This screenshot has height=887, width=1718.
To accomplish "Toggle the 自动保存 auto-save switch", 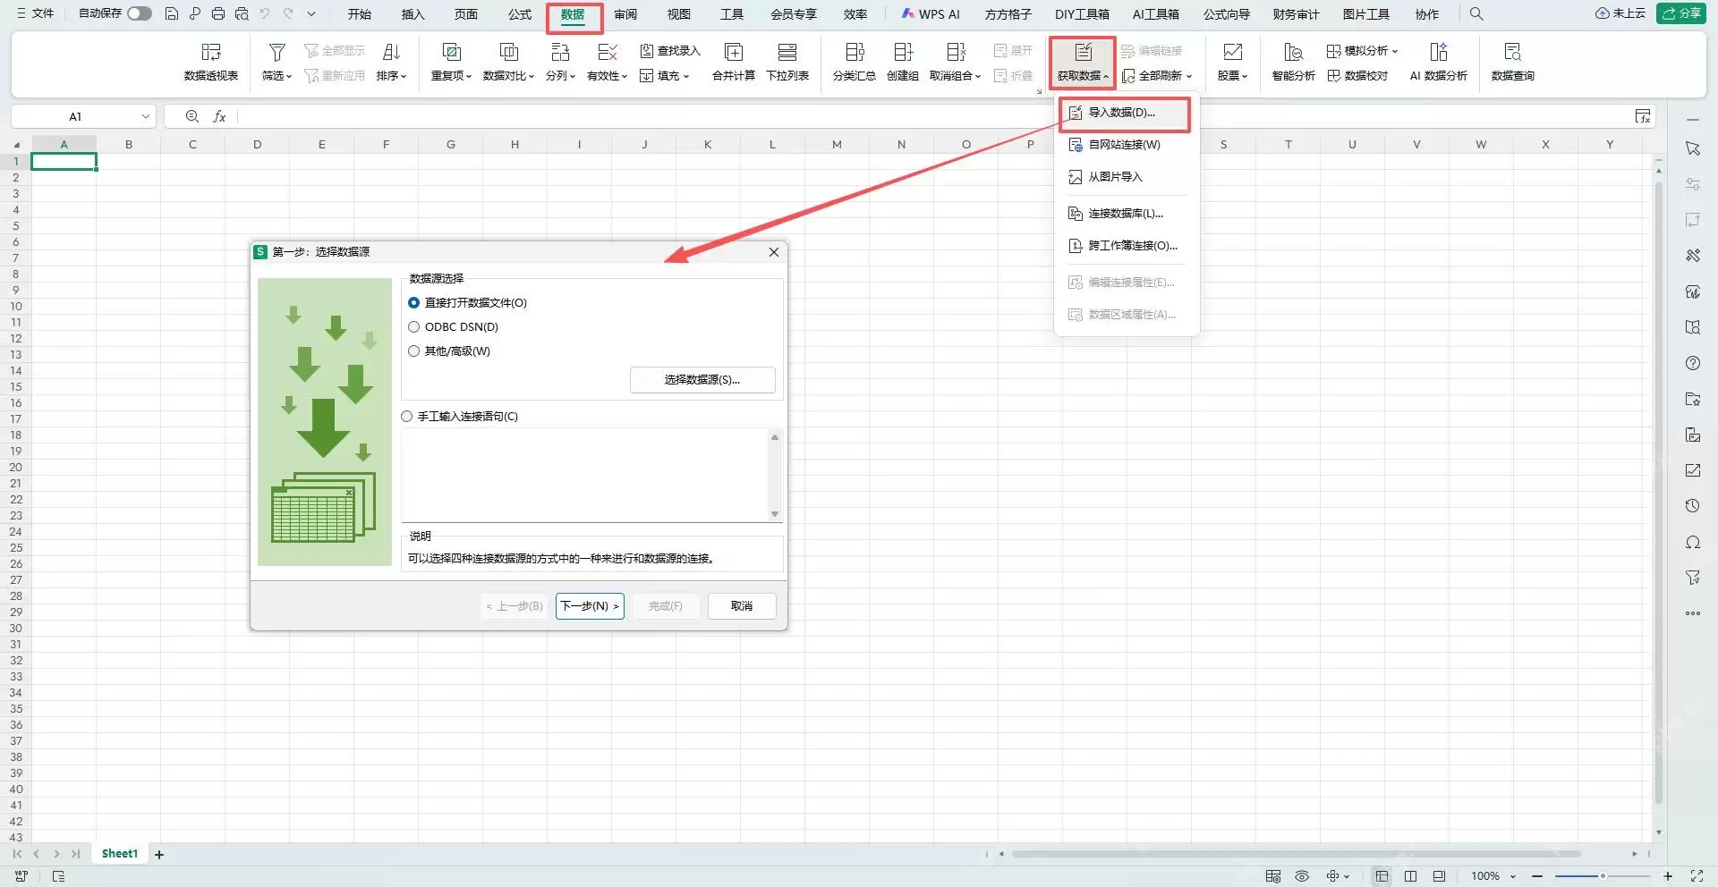I will pyautogui.click(x=140, y=13).
